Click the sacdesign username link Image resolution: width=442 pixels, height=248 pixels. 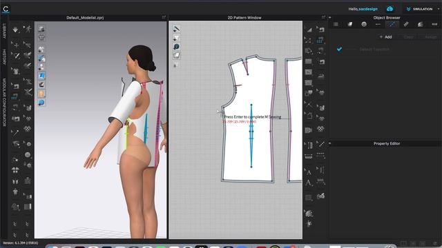[368, 9]
